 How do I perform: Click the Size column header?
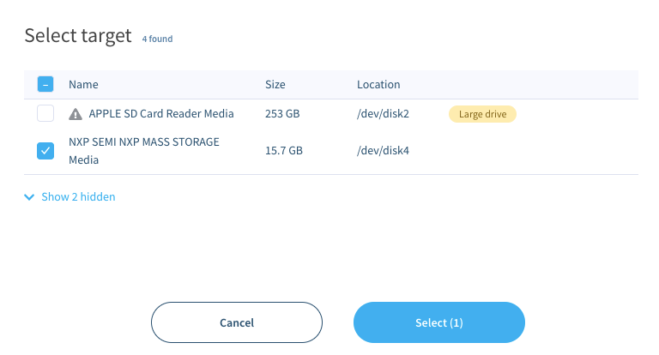[275, 85]
